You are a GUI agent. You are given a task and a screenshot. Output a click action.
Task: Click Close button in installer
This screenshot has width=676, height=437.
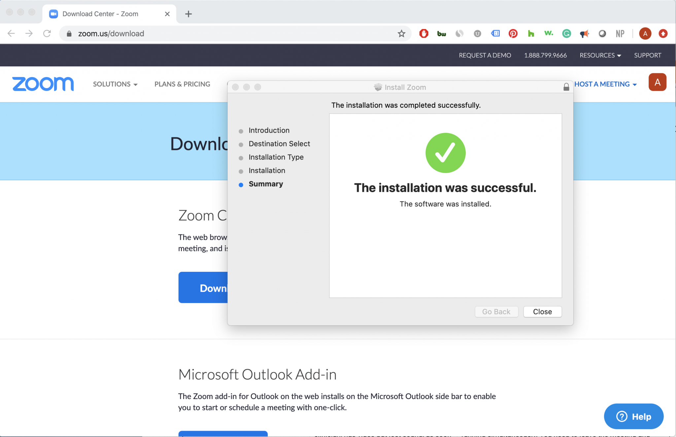pos(542,312)
